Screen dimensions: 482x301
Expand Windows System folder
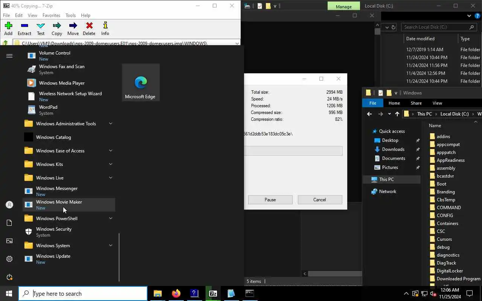[111, 245]
